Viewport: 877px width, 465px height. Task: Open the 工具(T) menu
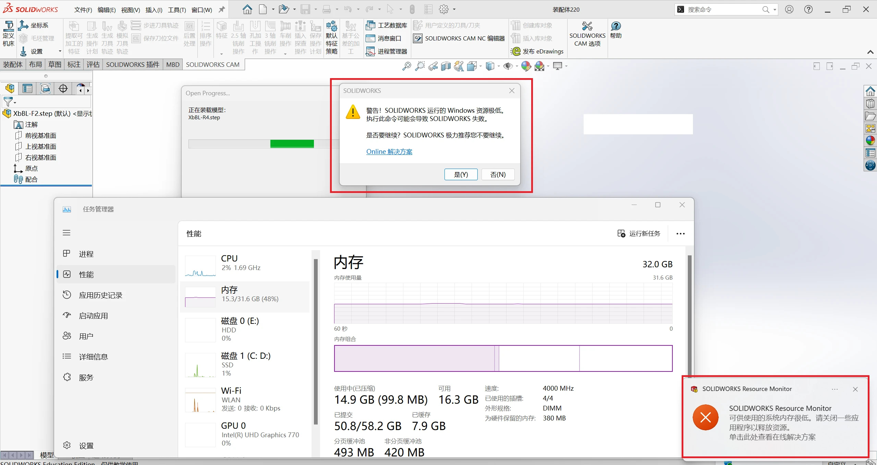click(x=177, y=10)
